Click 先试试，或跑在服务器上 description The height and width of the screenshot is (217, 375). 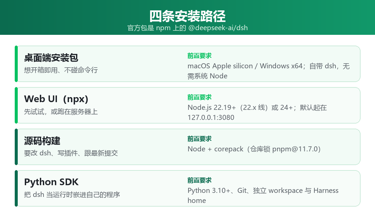[x=61, y=112]
